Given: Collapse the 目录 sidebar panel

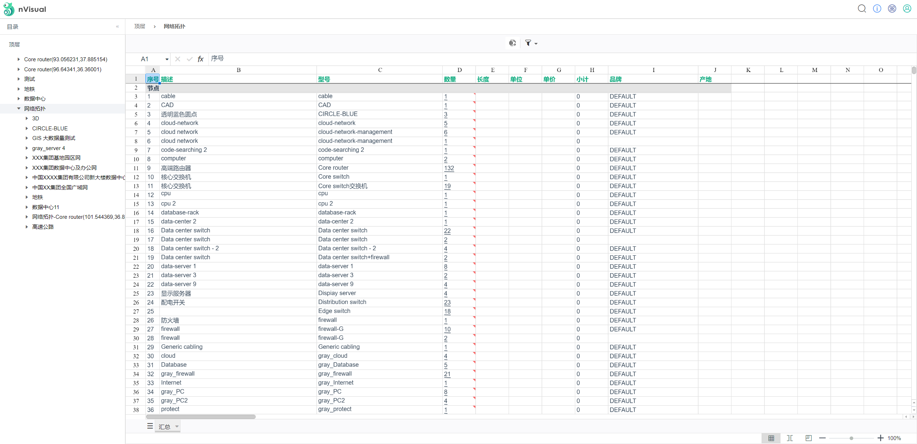Looking at the screenshot, I should click(x=117, y=26).
